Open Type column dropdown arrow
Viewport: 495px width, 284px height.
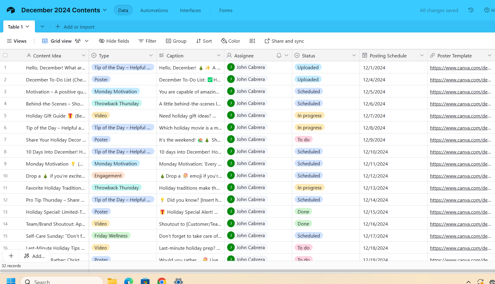151,55
